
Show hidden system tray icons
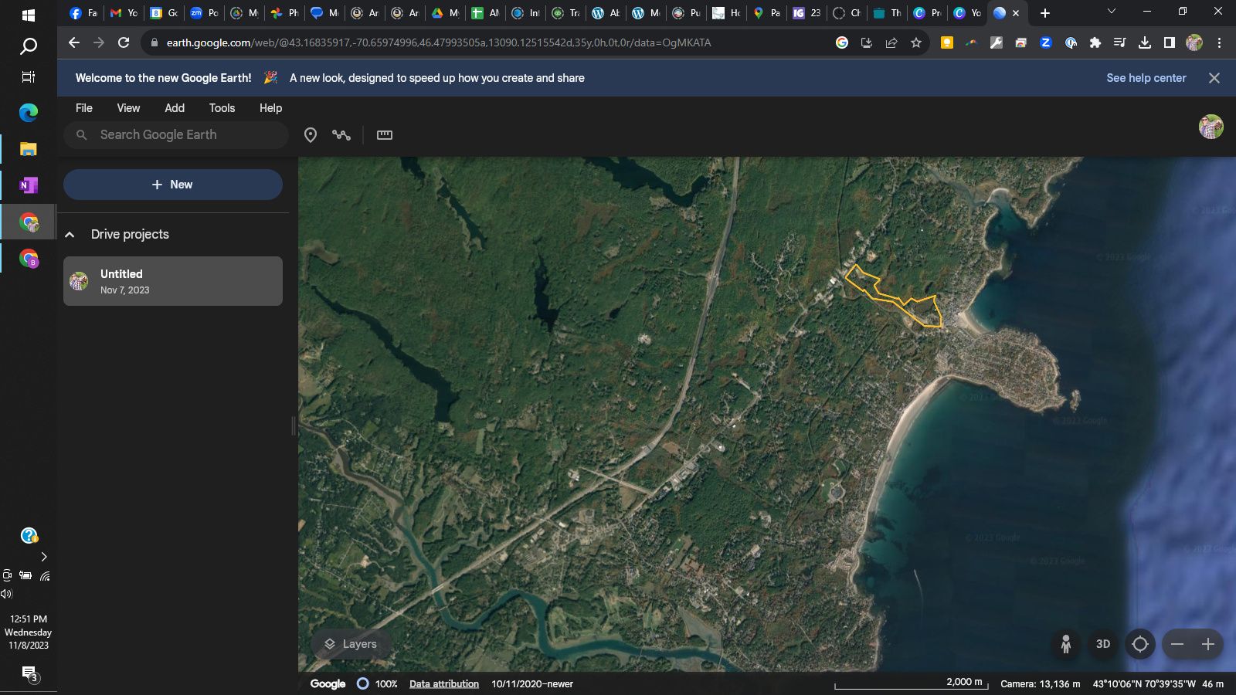coord(44,557)
